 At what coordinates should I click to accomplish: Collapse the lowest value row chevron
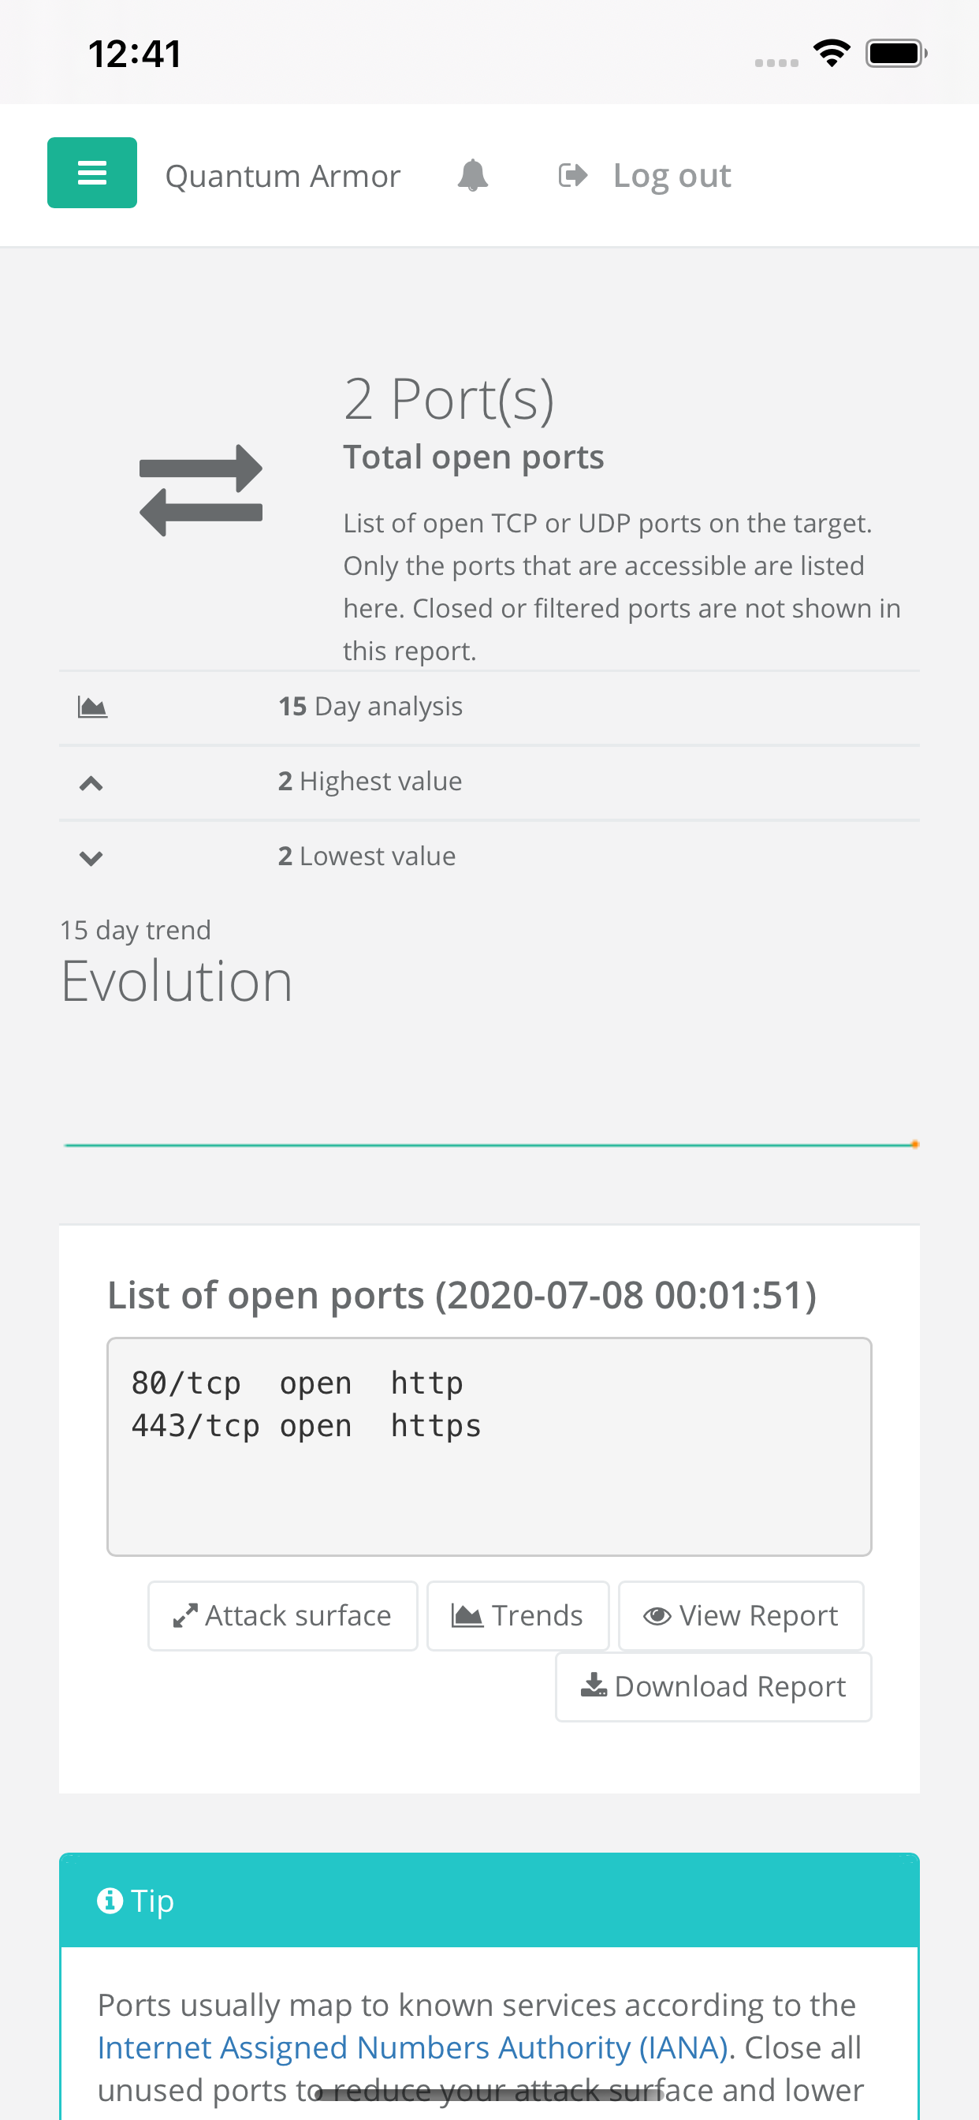coord(91,857)
